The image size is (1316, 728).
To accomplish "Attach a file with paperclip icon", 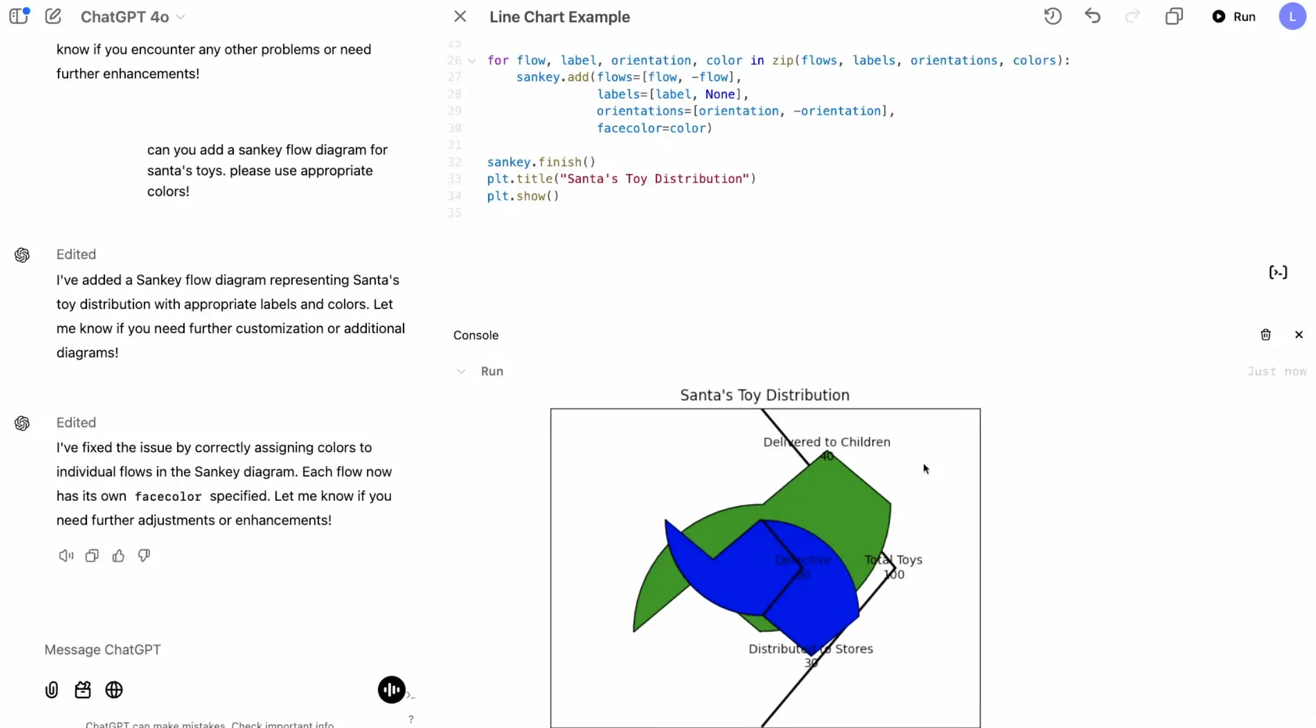I will 52,690.
